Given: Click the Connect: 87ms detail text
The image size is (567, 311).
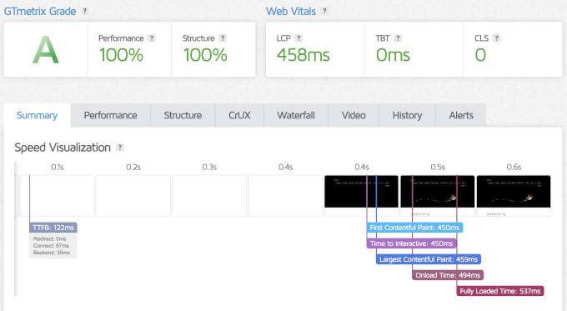Looking at the screenshot, I should click(51, 245).
